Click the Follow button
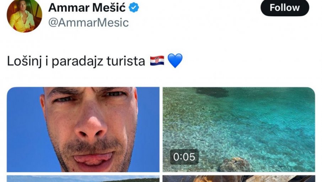Image resolution: width=322 pixels, height=182 pixels. point(285,8)
